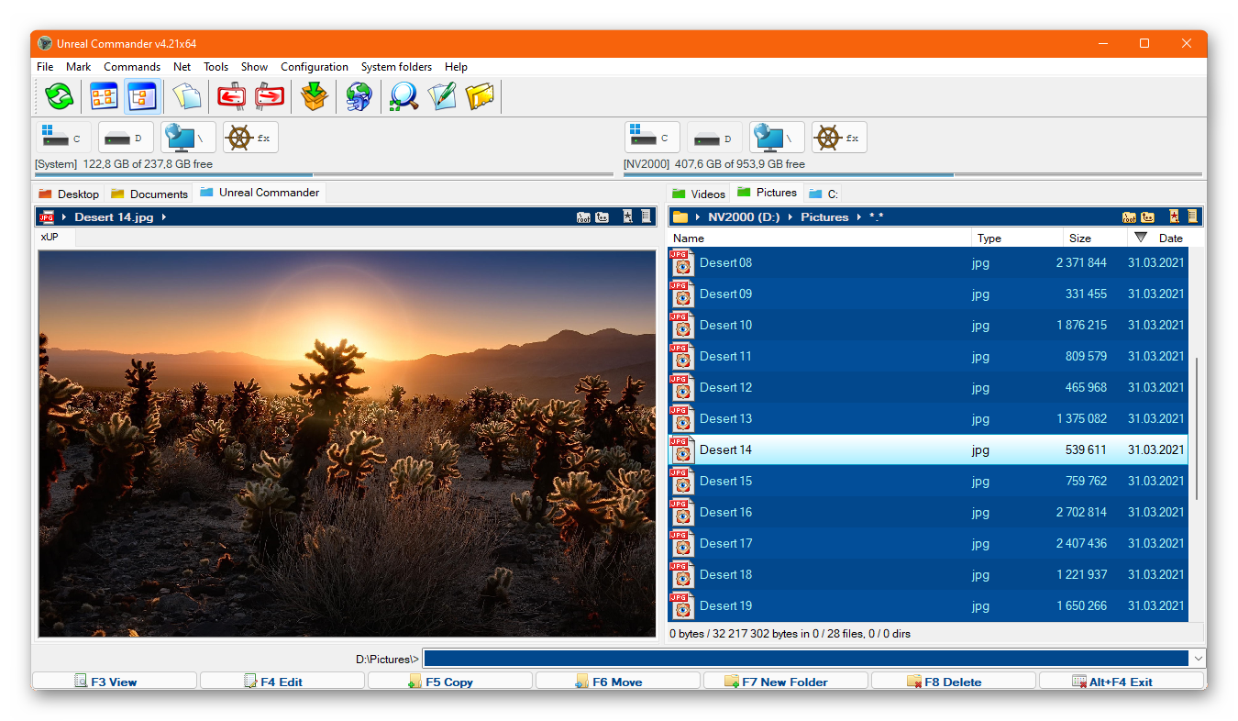Expand arrow after Desert 14.jpg breadcrumb
Screen dimensions: 1238x721
(x=164, y=217)
